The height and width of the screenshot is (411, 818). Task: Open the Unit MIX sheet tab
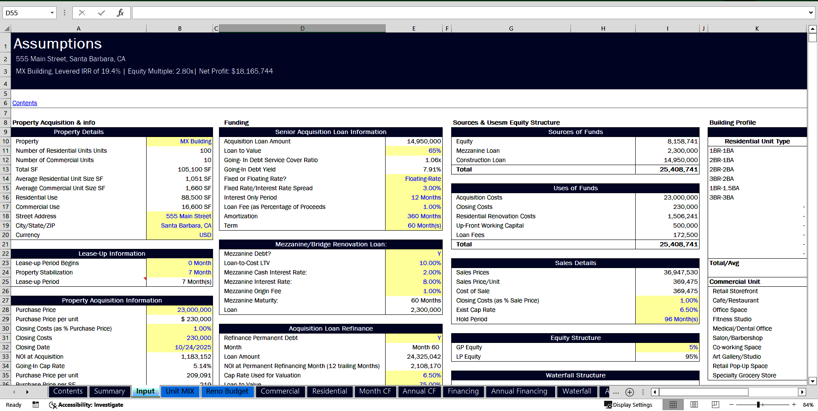180,391
